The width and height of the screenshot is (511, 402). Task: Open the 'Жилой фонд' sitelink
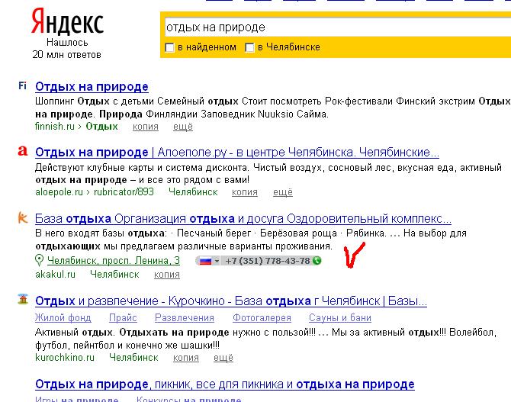click(63, 317)
